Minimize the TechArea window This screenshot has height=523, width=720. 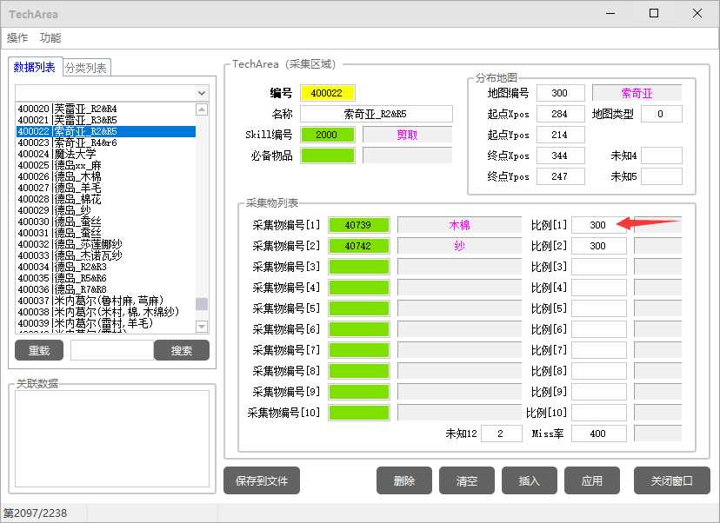[610, 13]
